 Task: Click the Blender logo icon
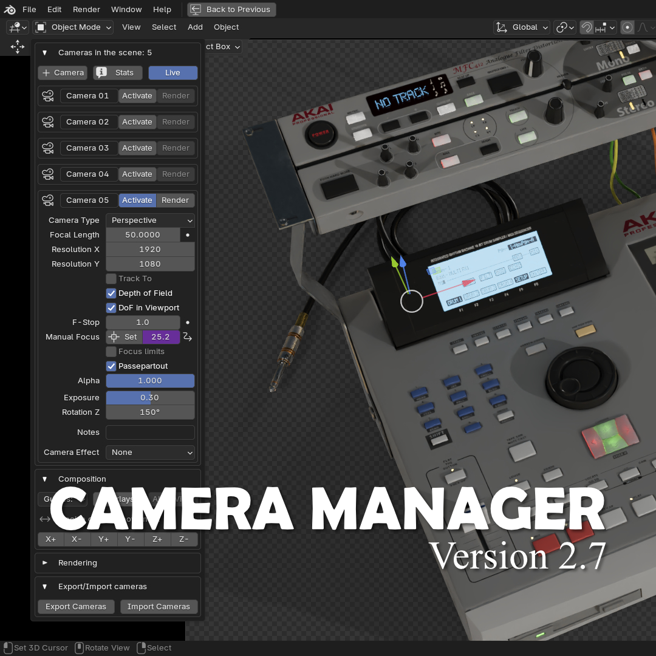coord(10,10)
